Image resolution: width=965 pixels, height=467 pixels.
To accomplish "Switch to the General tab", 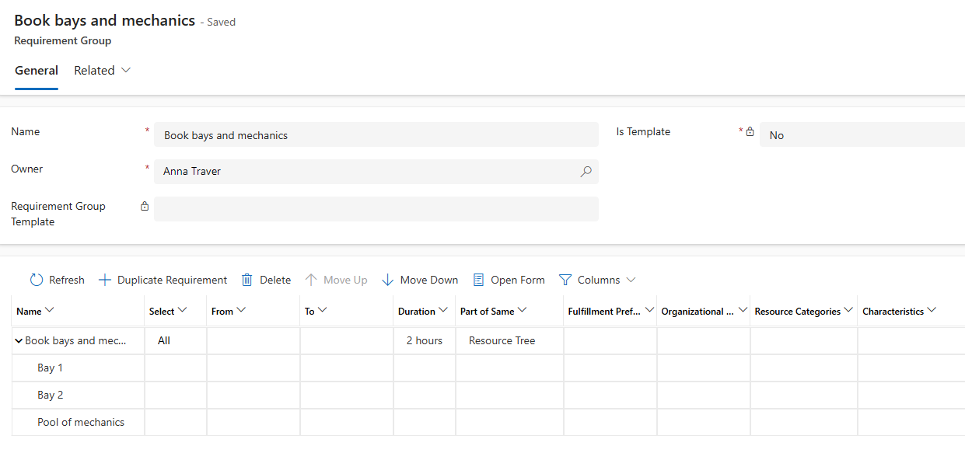I will (x=37, y=70).
